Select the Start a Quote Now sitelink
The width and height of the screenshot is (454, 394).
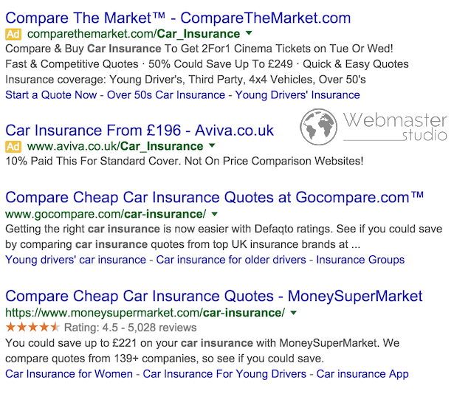[x=51, y=95]
